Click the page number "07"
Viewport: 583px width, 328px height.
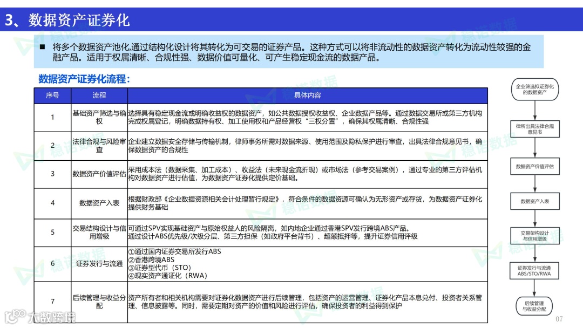coord(559,319)
